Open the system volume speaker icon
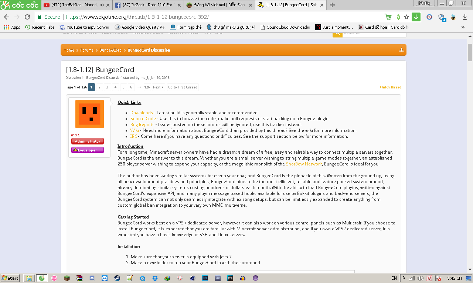 pyautogui.click(x=421, y=278)
